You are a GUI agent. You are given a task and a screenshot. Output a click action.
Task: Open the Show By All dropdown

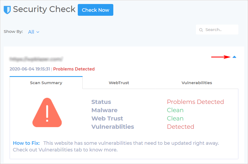point(33,32)
